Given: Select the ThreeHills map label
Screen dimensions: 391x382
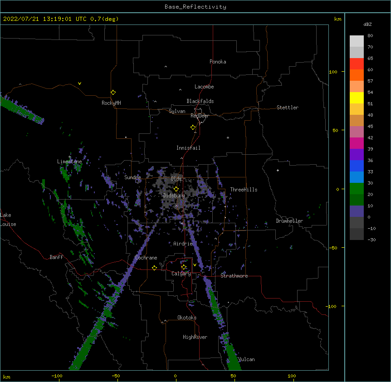Looking at the screenshot, I should coord(244,190).
